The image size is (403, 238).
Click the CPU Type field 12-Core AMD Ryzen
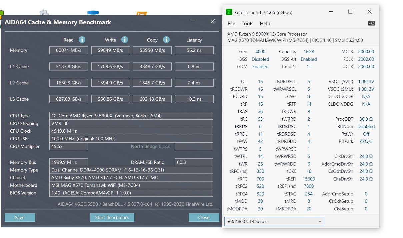131,116
